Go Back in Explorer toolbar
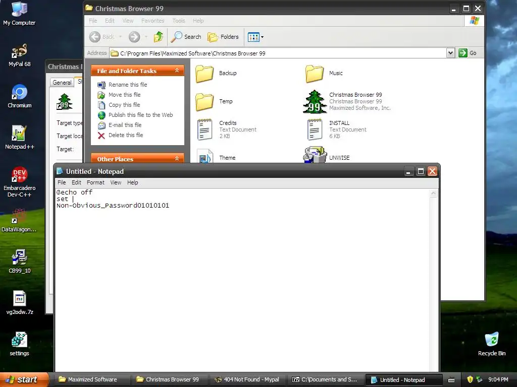This screenshot has height=387, width=517. (x=102, y=37)
